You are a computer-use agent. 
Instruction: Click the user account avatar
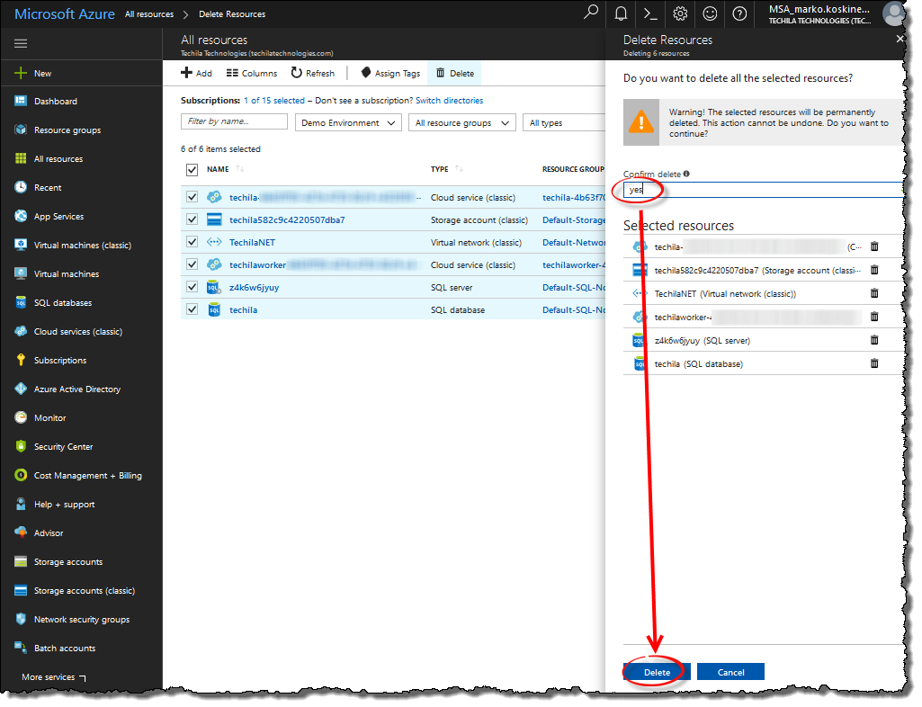point(894,13)
